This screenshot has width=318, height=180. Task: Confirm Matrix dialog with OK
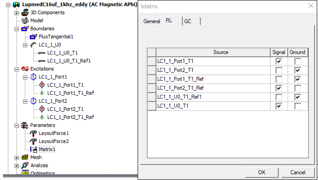(262, 172)
